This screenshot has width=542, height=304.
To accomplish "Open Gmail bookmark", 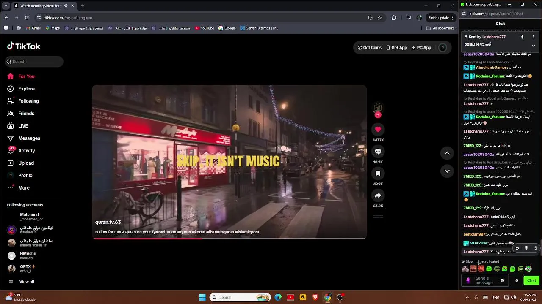I will [x=33, y=28].
